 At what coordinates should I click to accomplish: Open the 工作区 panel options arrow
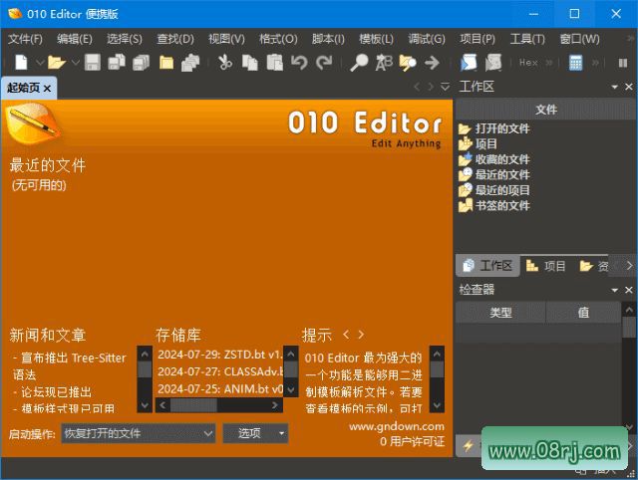coord(614,87)
